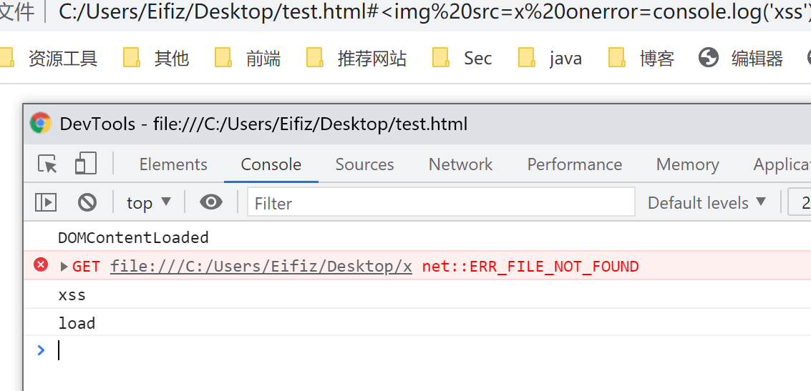Open the Sources tab
The image size is (811, 391).
point(364,164)
